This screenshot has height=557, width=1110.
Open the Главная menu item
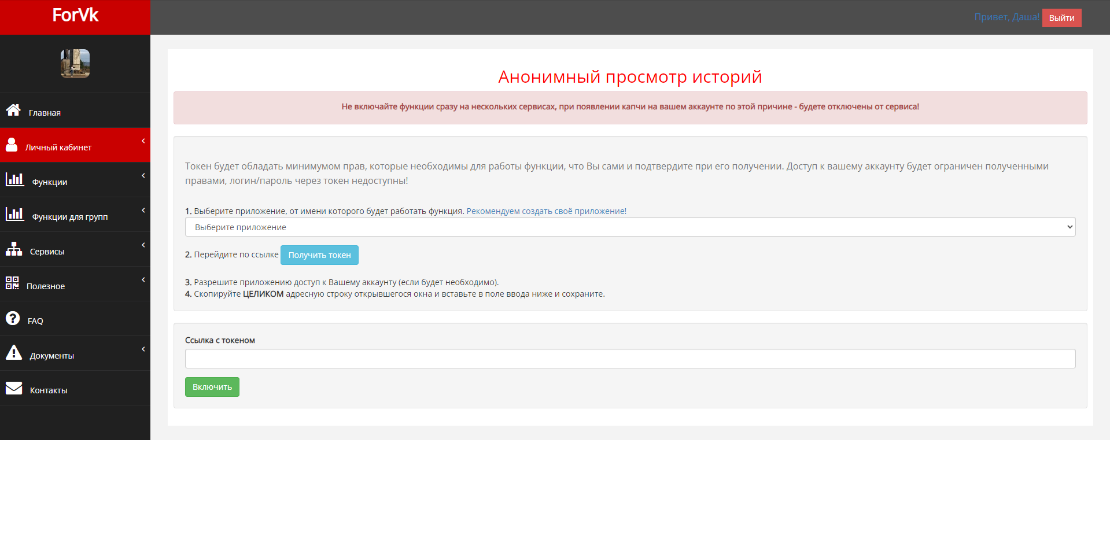coord(75,110)
